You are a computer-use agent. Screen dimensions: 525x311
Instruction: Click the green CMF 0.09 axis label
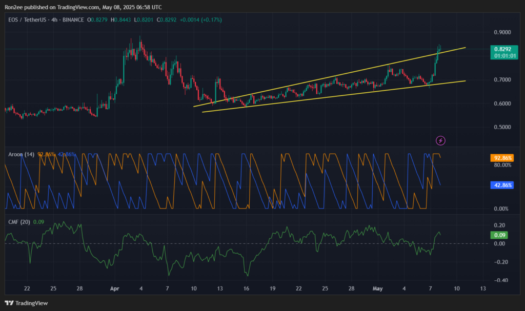tap(500, 235)
